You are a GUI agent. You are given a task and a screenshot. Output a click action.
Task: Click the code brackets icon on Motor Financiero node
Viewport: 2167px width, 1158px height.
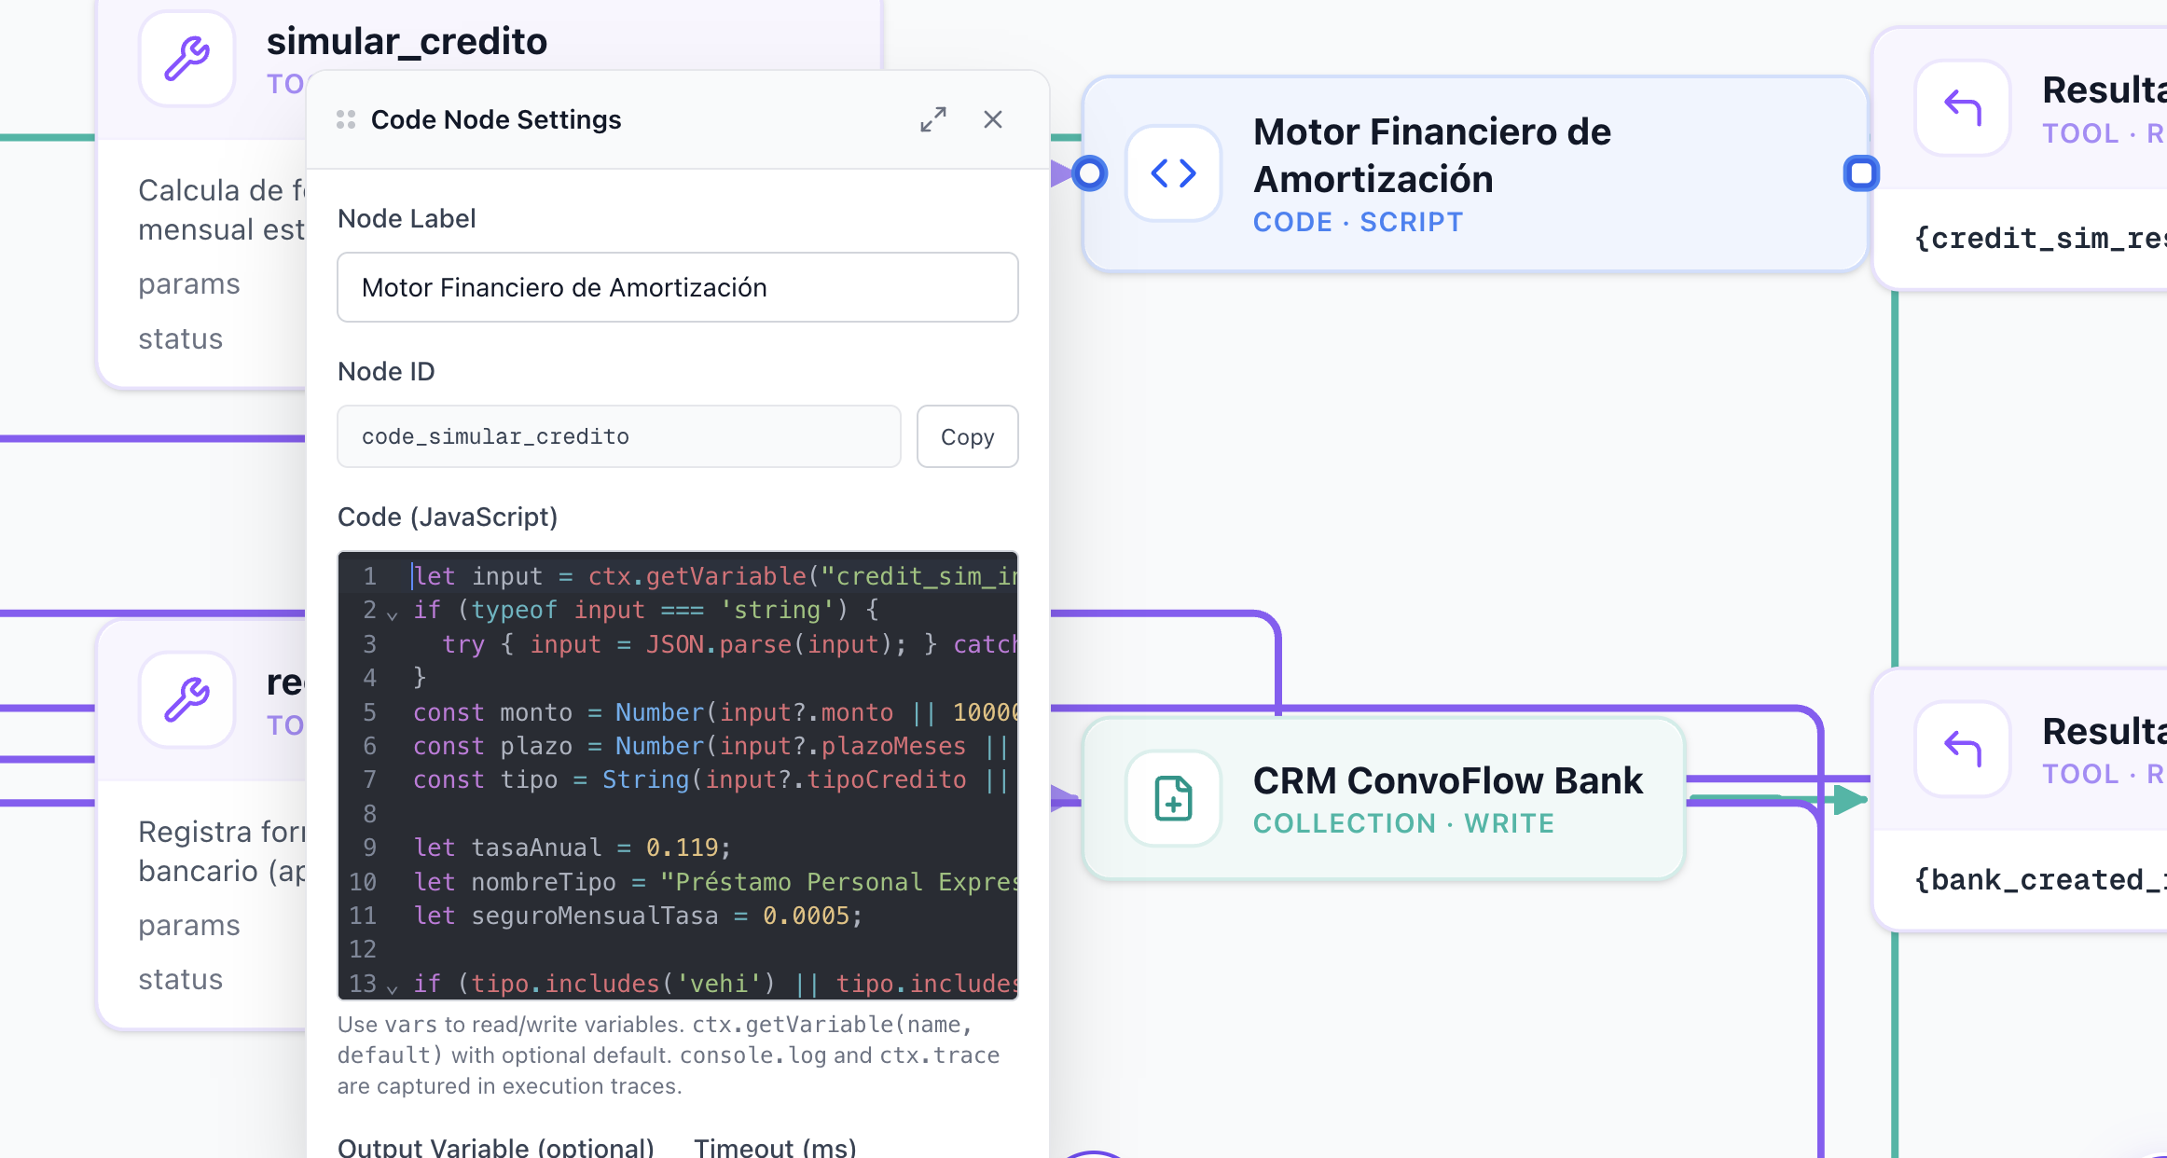point(1173,173)
